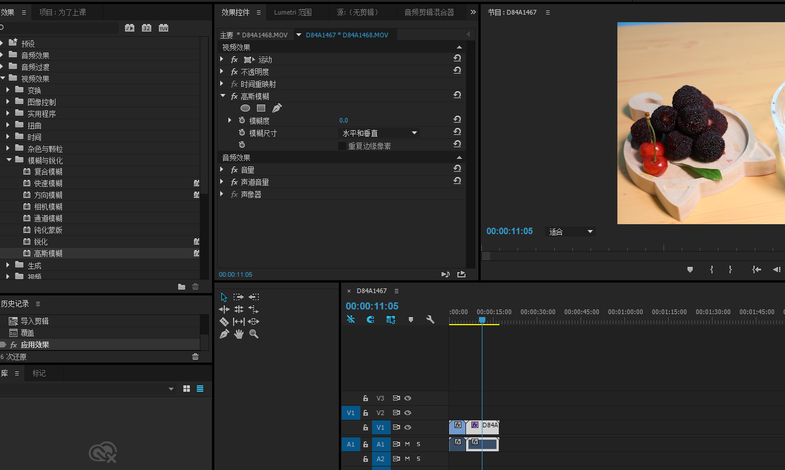Expand the 音频效果 folder in effects
This screenshot has width=785, height=470.
coord(2,55)
